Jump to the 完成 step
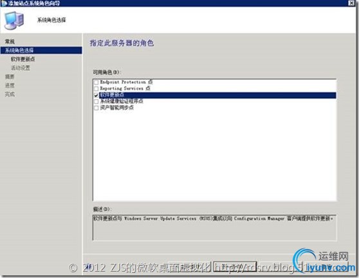The width and height of the screenshot is (359, 278). (x=10, y=94)
